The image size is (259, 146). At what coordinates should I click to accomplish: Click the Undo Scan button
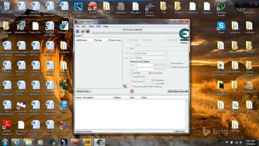click(172, 40)
